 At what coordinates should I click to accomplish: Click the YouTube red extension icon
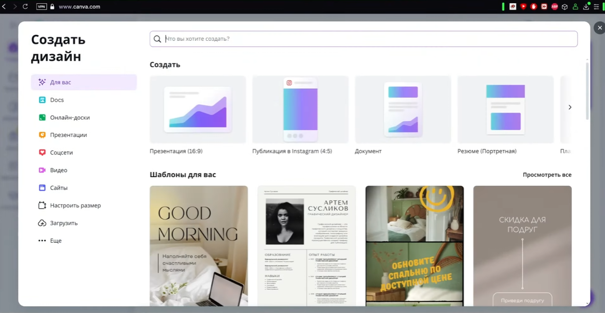click(523, 7)
